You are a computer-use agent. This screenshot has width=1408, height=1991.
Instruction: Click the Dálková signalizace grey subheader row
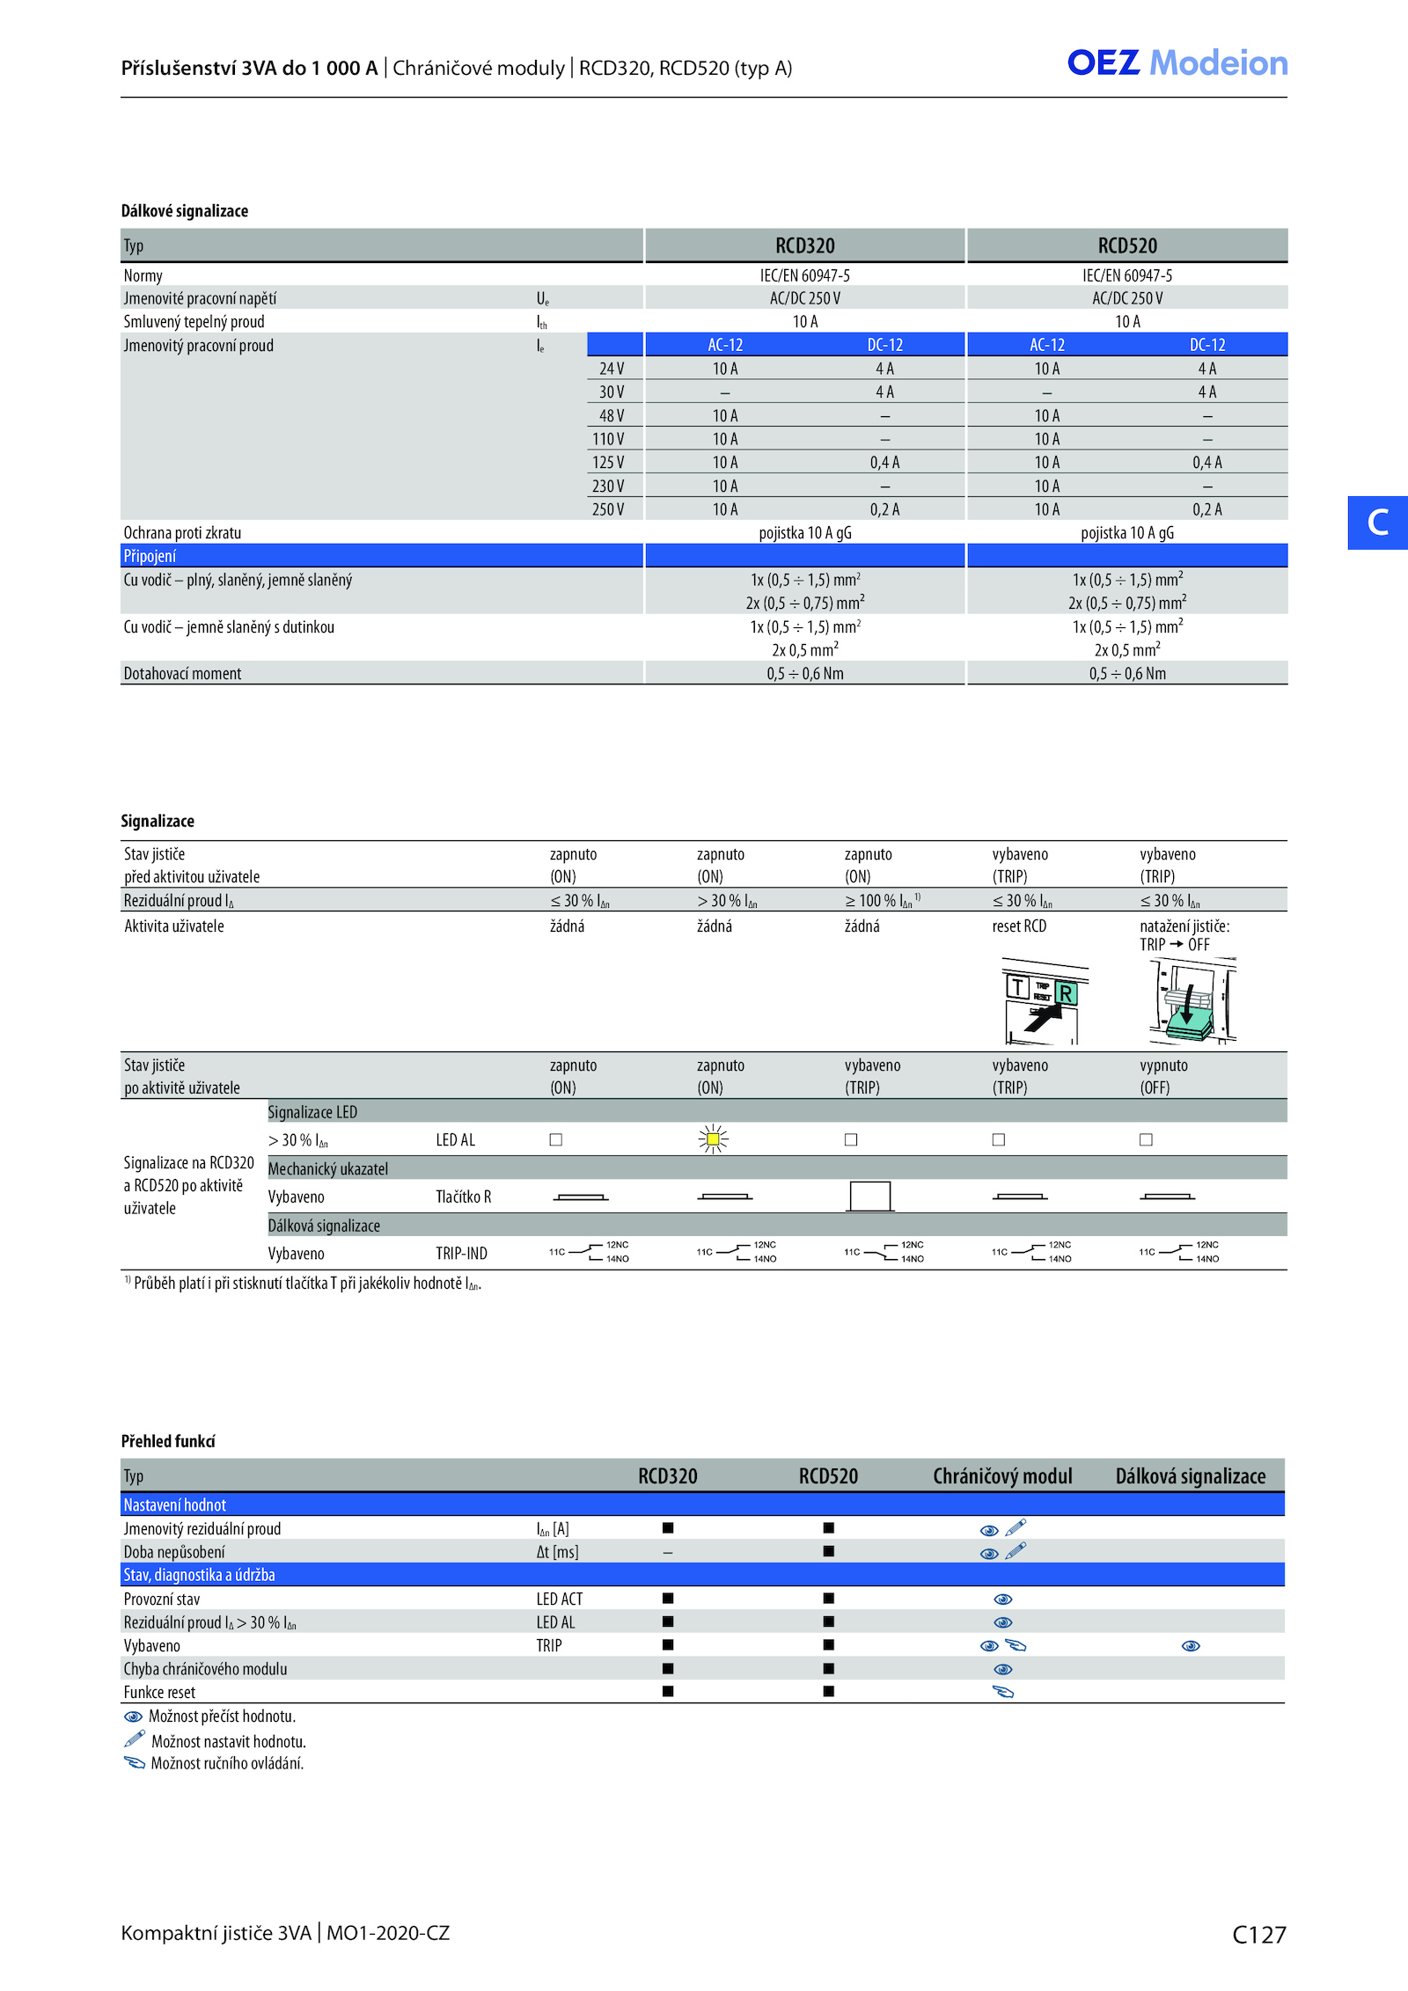click(777, 1226)
